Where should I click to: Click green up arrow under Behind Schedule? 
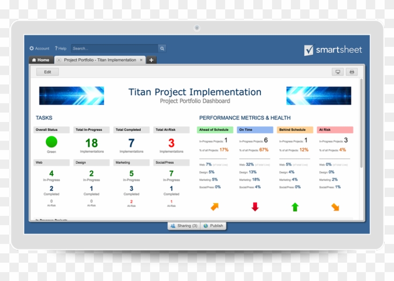295,207
